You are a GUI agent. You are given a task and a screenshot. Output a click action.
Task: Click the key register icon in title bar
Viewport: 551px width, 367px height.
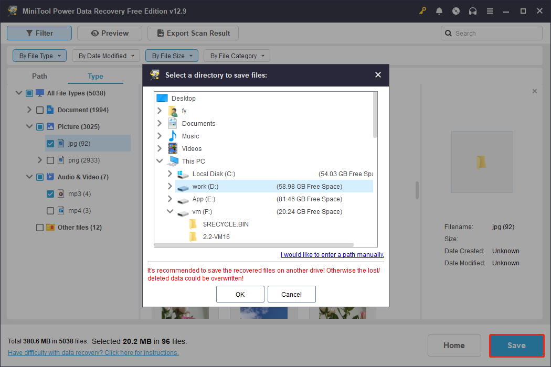point(422,11)
